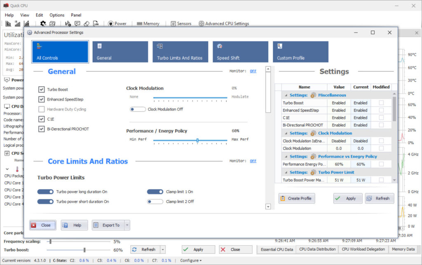Viewport: 422px width, 265px height.
Task: Click the Clock Modulation group gear icon
Action: (x=313, y=133)
